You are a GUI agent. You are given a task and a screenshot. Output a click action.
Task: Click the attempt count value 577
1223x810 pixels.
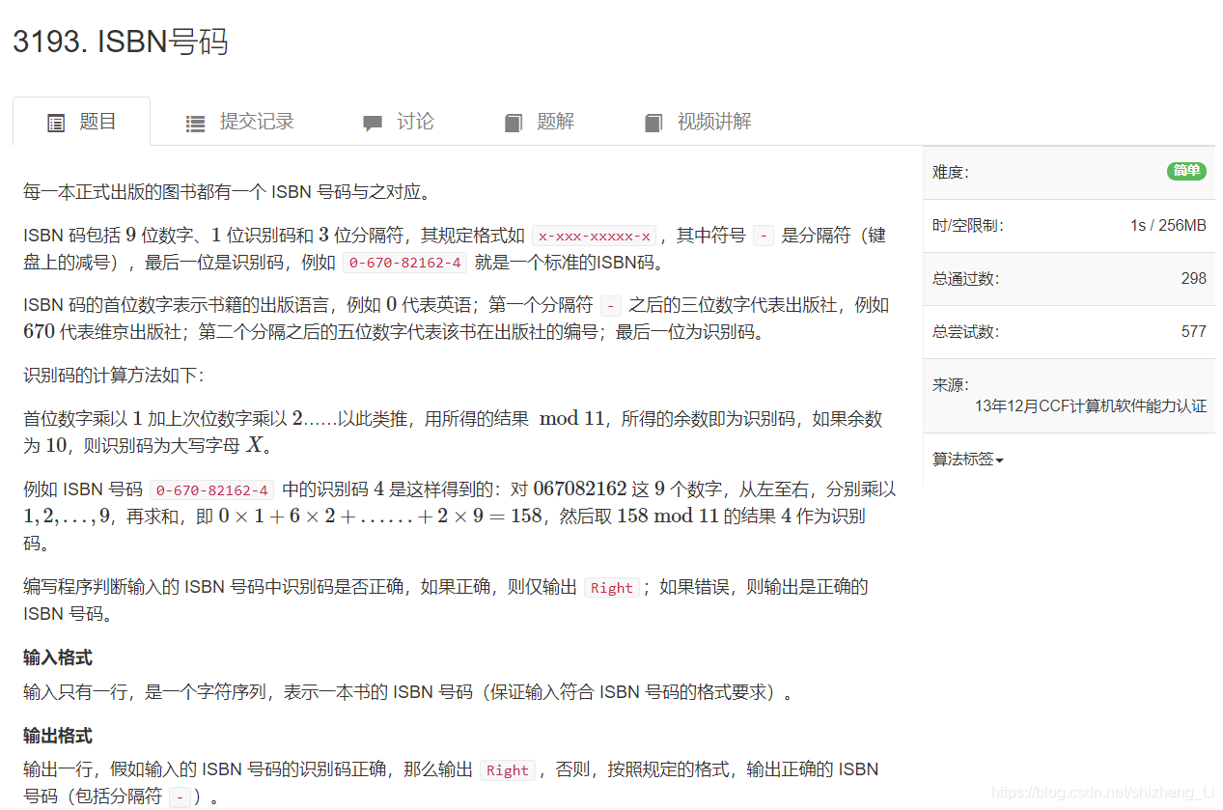pyautogui.click(x=1193, y=332)
